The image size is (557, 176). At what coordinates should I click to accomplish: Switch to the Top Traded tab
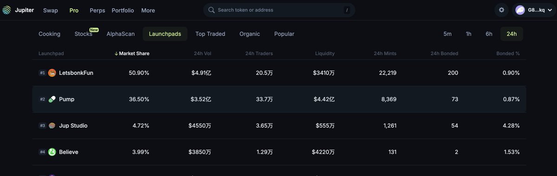(210, 34)
